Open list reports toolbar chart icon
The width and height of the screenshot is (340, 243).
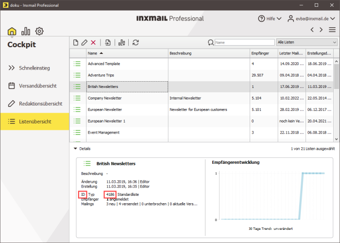pos(121,43)
